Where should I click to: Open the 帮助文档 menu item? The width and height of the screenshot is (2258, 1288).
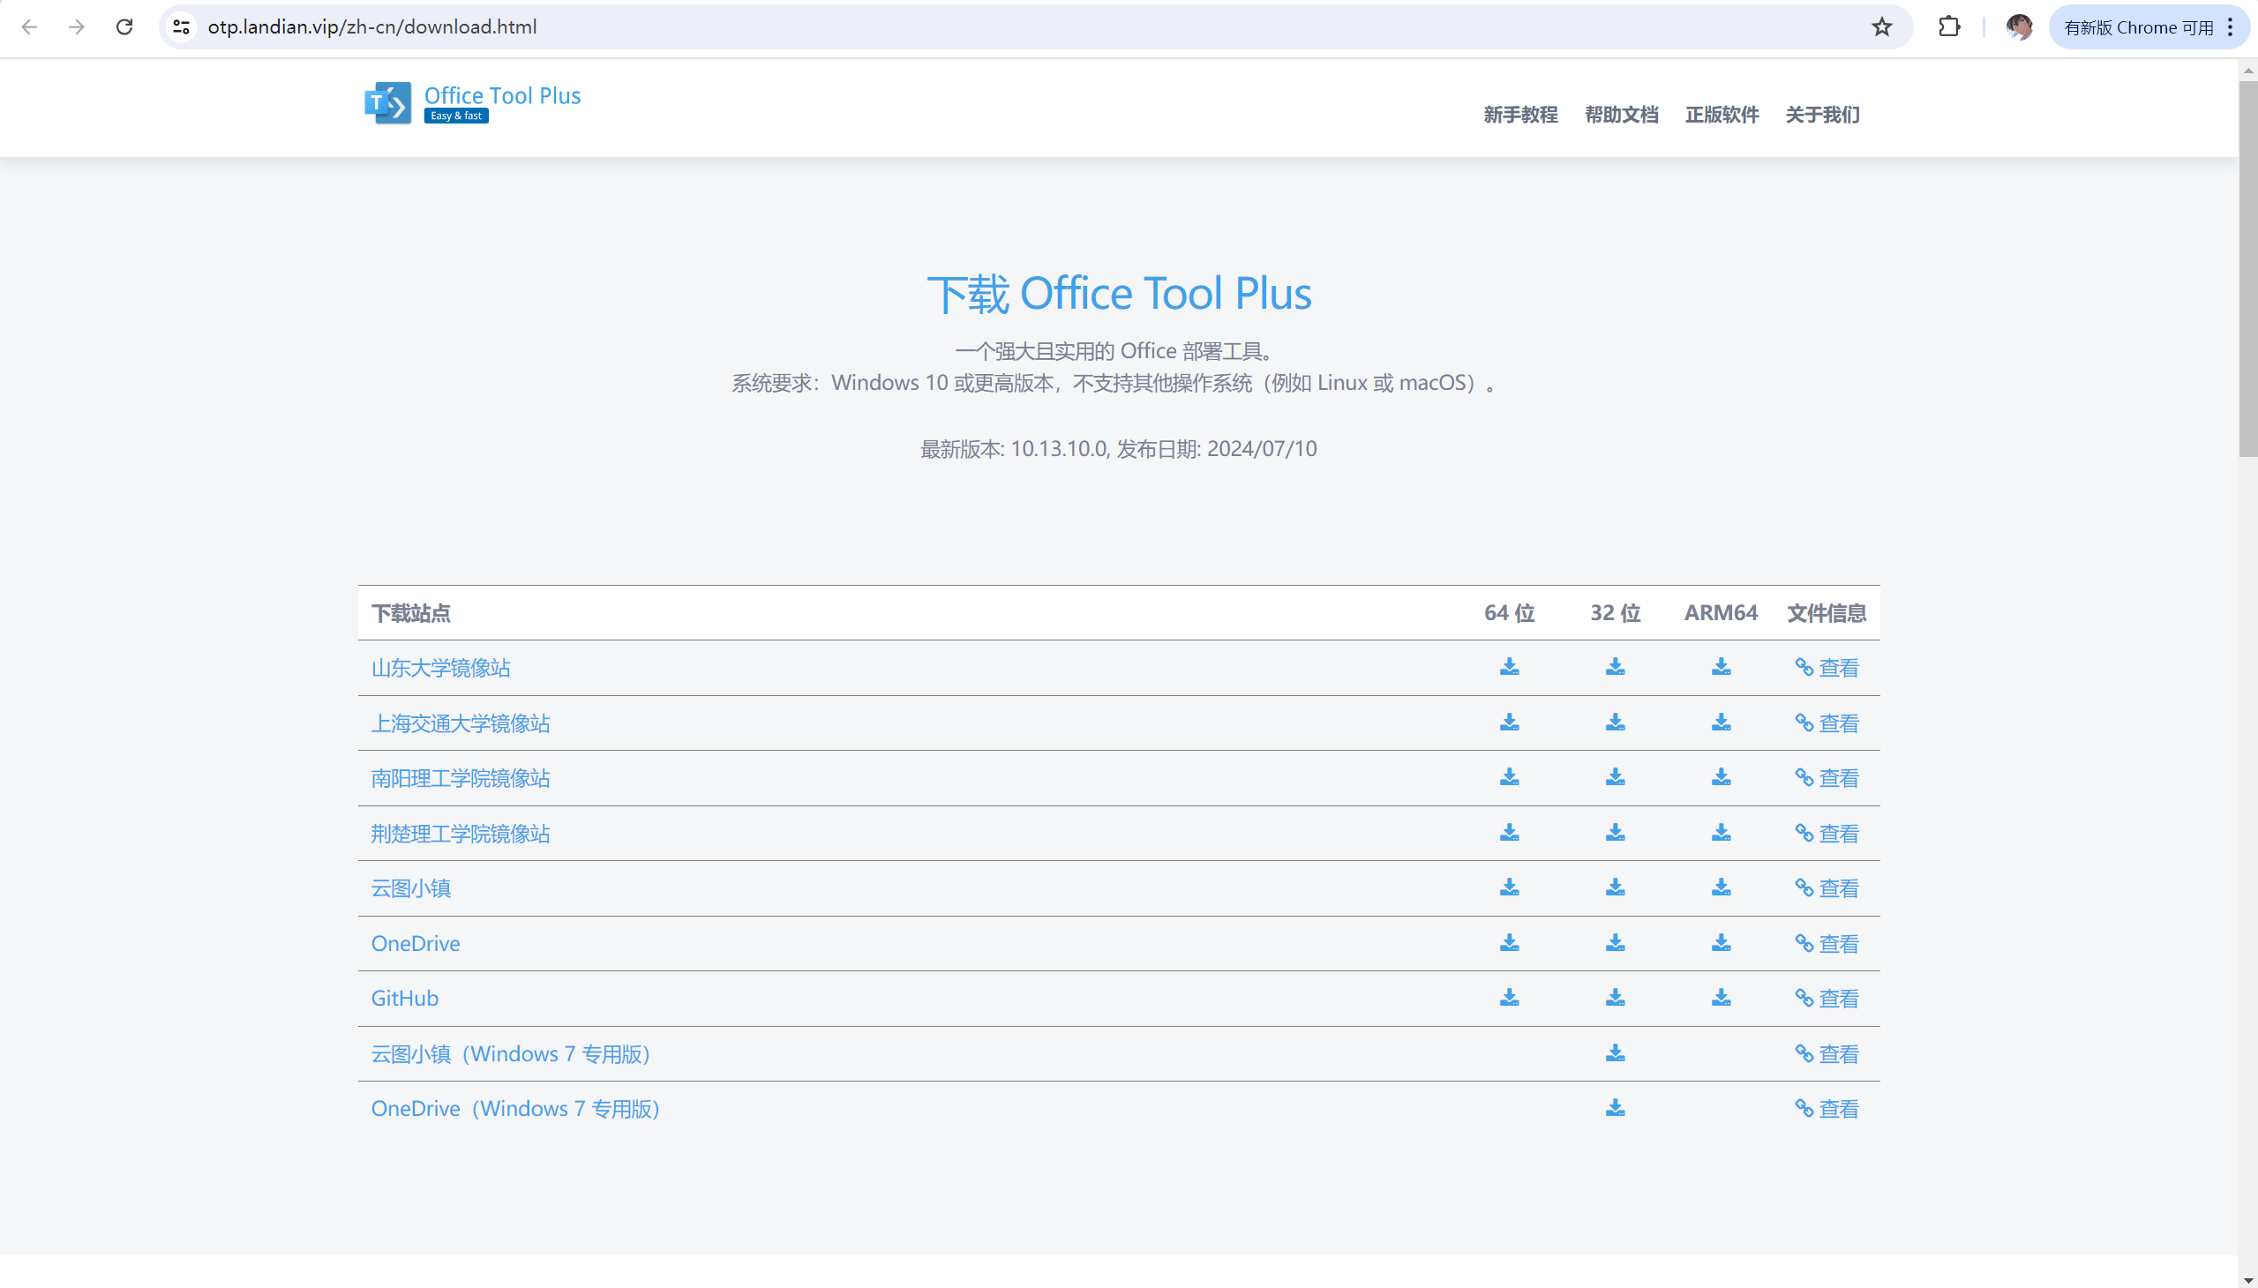(x=1621, y=115)
